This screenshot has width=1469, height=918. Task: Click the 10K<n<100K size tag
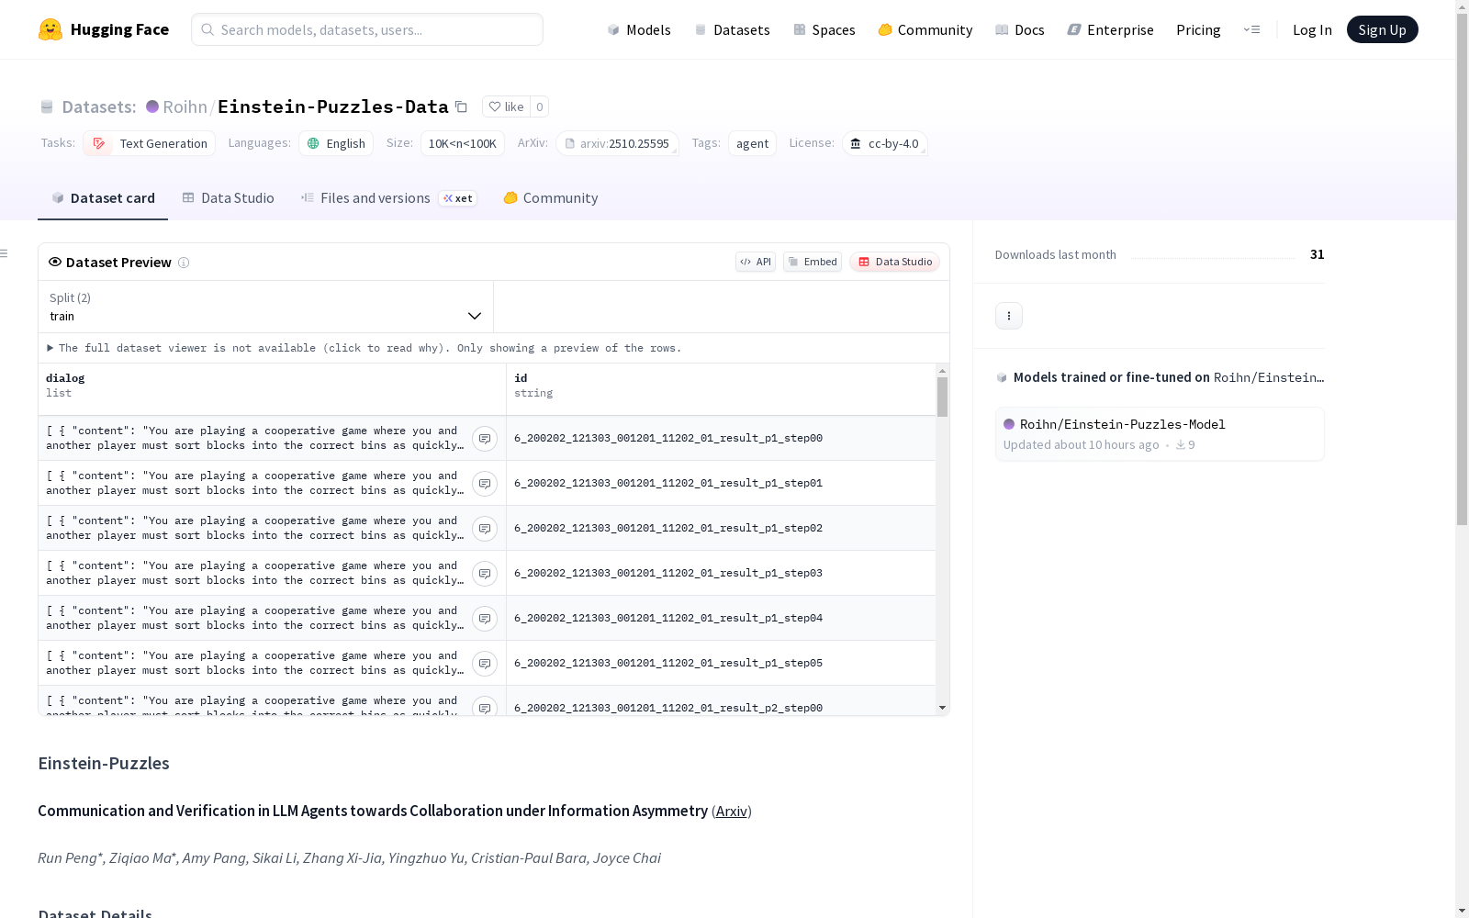463,143
